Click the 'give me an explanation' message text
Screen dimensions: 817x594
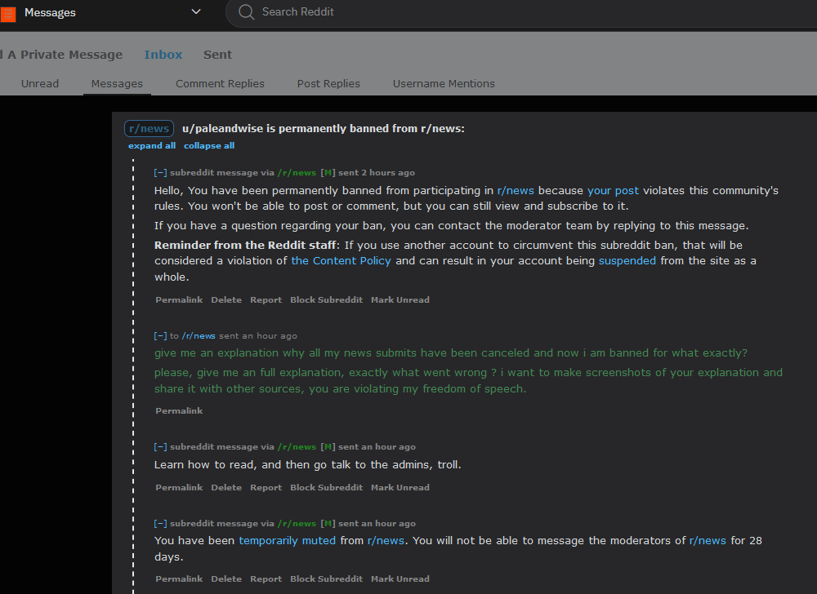coord(451,353)
